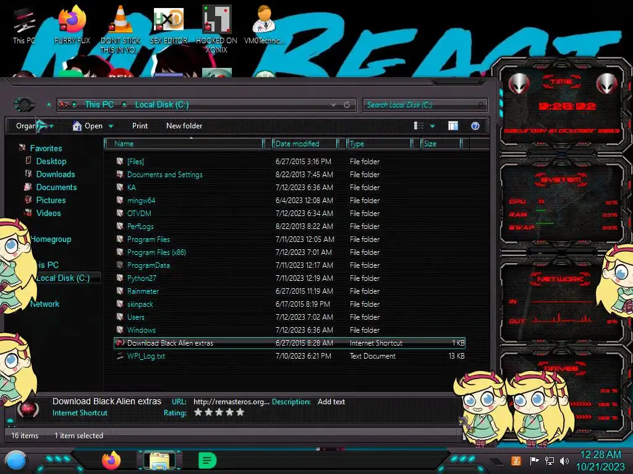Click the refresh icon in address bar

[x=347, y=105]
